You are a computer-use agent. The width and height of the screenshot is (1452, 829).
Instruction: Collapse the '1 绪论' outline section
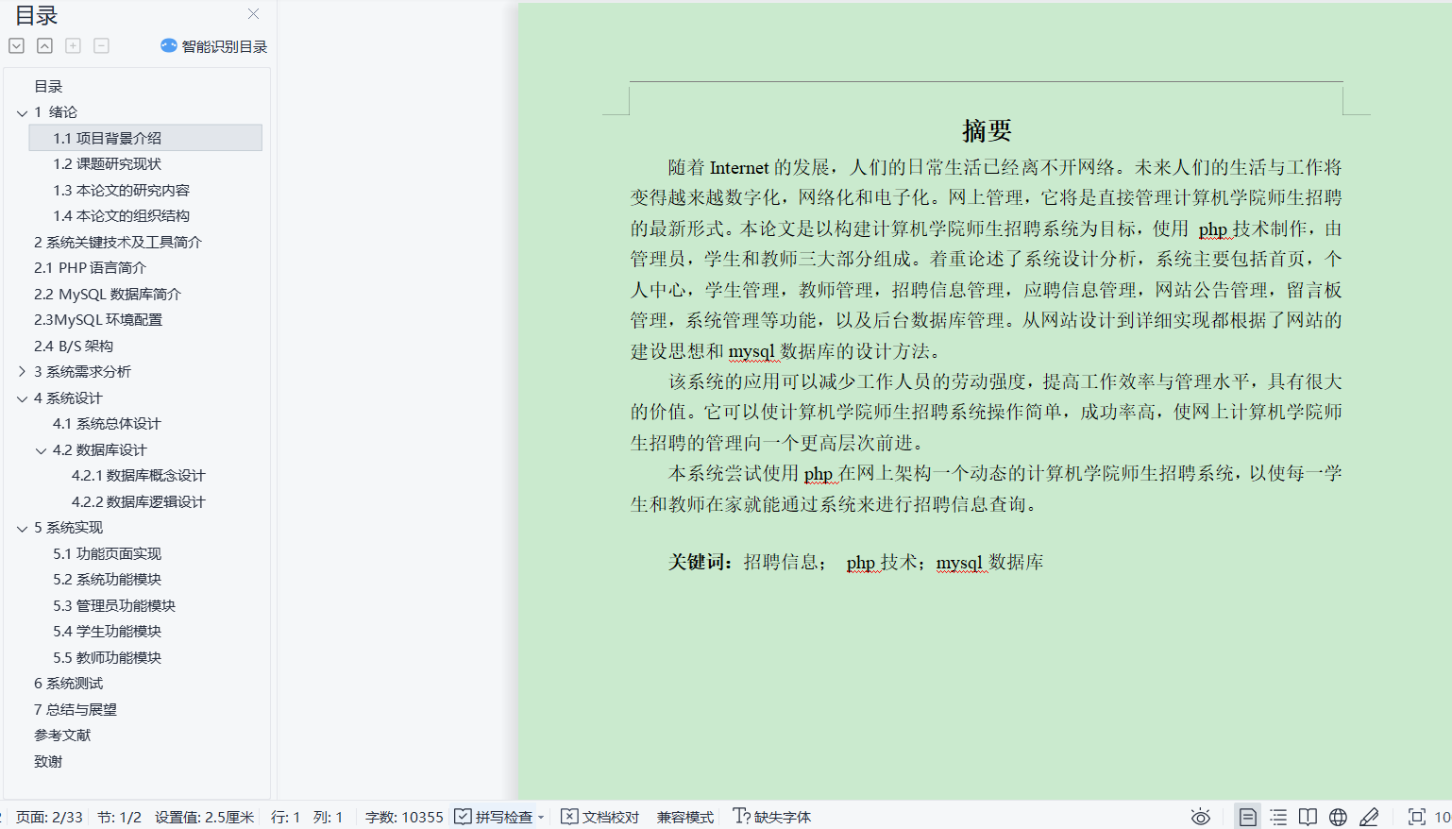tap(22, 112)
